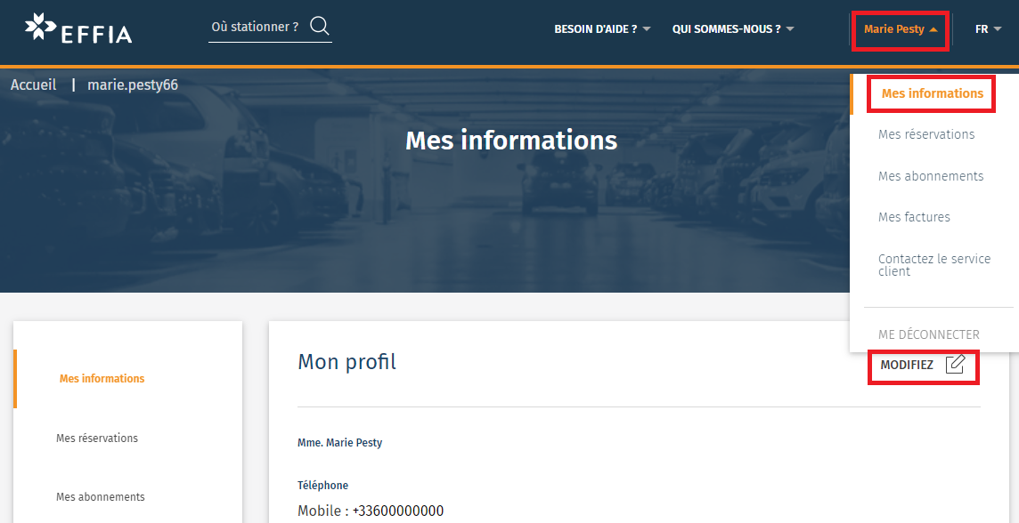Screen dimensions: 1019x523
Task: Open Mes abonnements in left sidebar
Action: pyautogui.click(x=100, y=497)
